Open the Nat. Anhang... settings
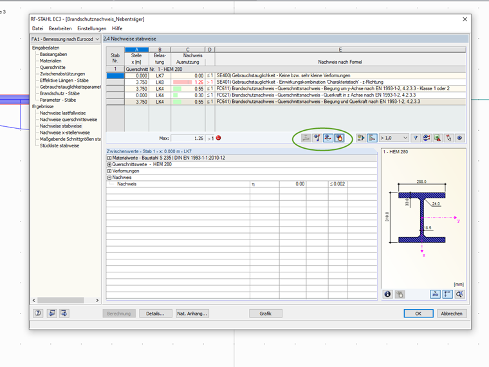489x367 pixels. [x=192, y=314]
